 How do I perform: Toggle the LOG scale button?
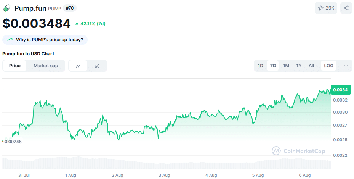click(328, 66)
